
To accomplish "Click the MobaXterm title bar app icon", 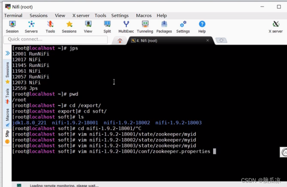I will (x=8, y=7).
